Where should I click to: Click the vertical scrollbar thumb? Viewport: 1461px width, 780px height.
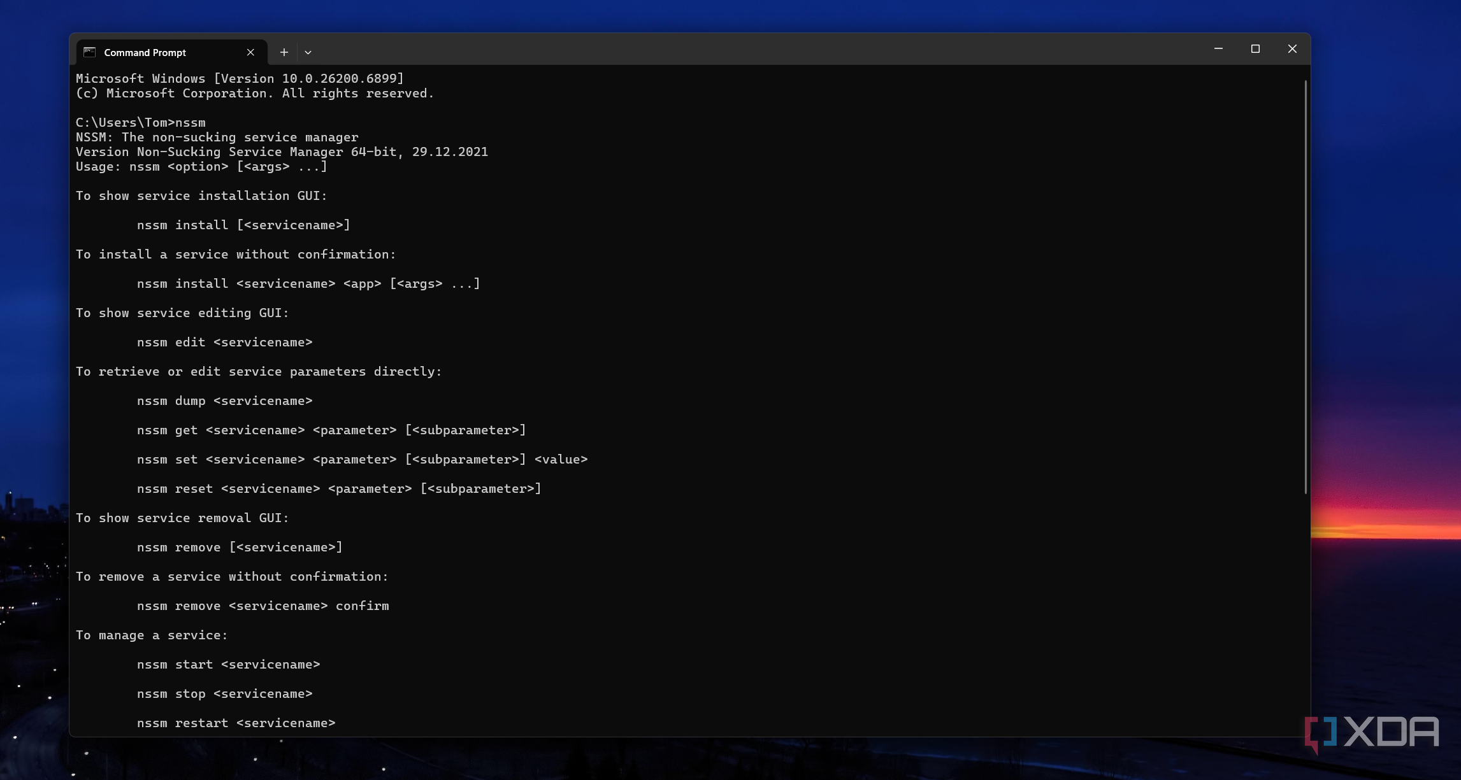coord(1305,287)
